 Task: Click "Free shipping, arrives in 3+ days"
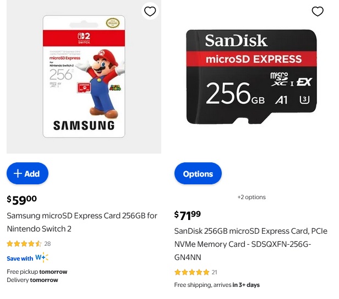[217, 285]
